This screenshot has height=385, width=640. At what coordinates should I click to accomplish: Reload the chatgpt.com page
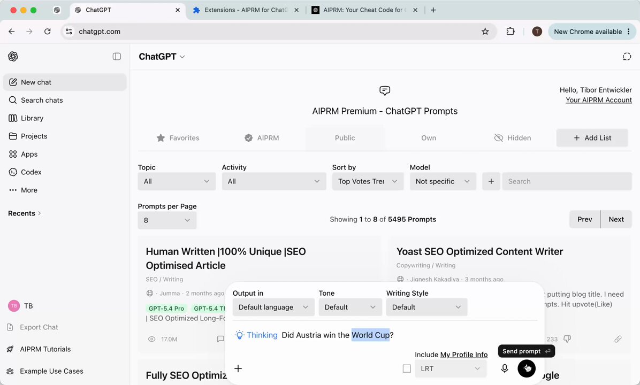click(x=47, y=32)
